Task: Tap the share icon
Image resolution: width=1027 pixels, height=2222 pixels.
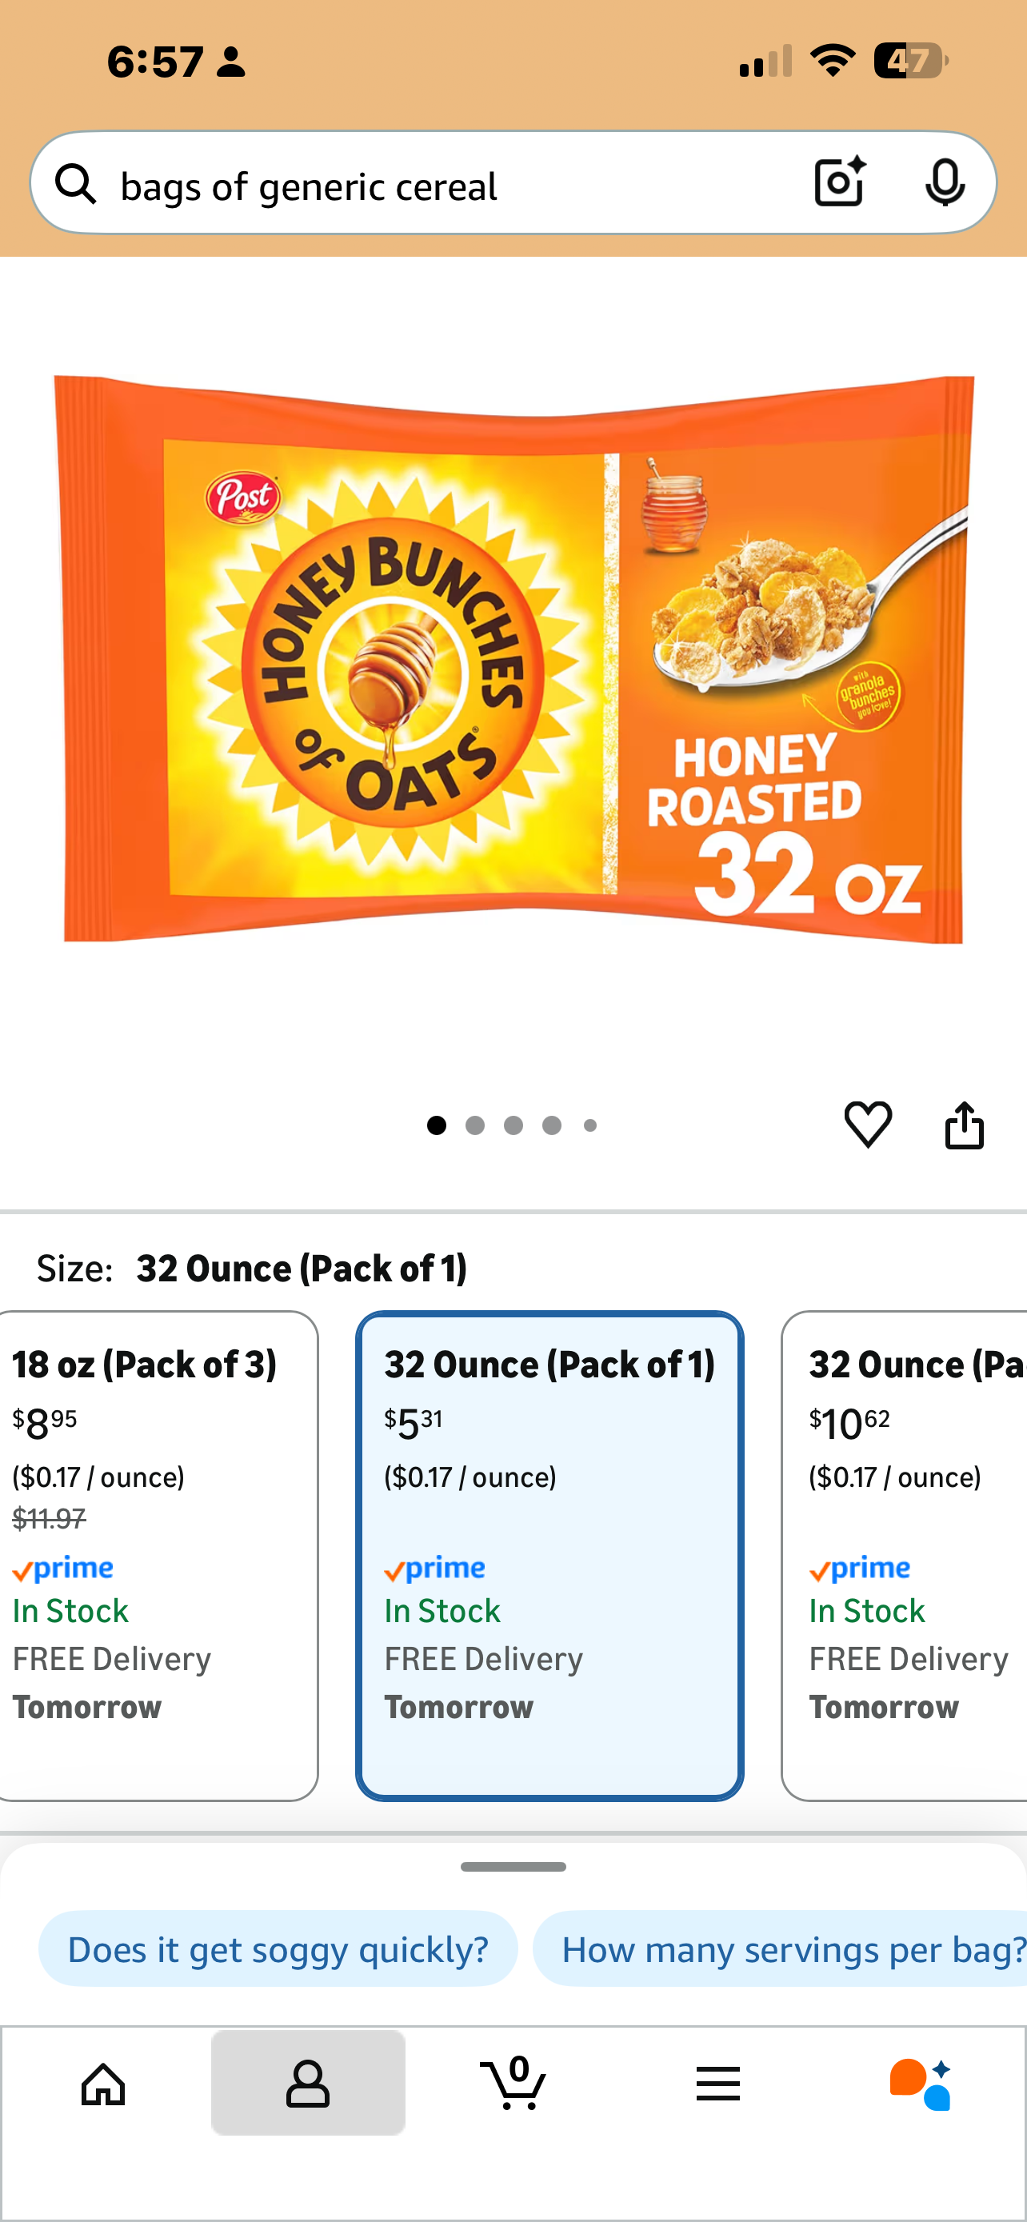Action: 964,1125
